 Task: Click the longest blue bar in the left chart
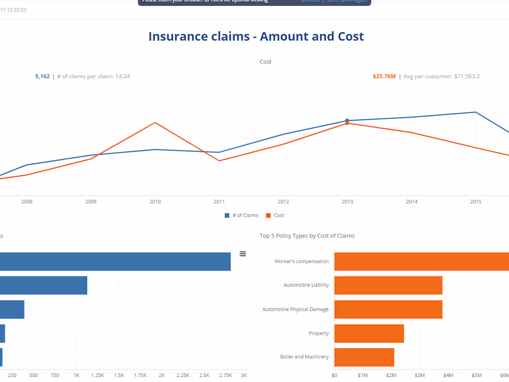pos(116,261)
